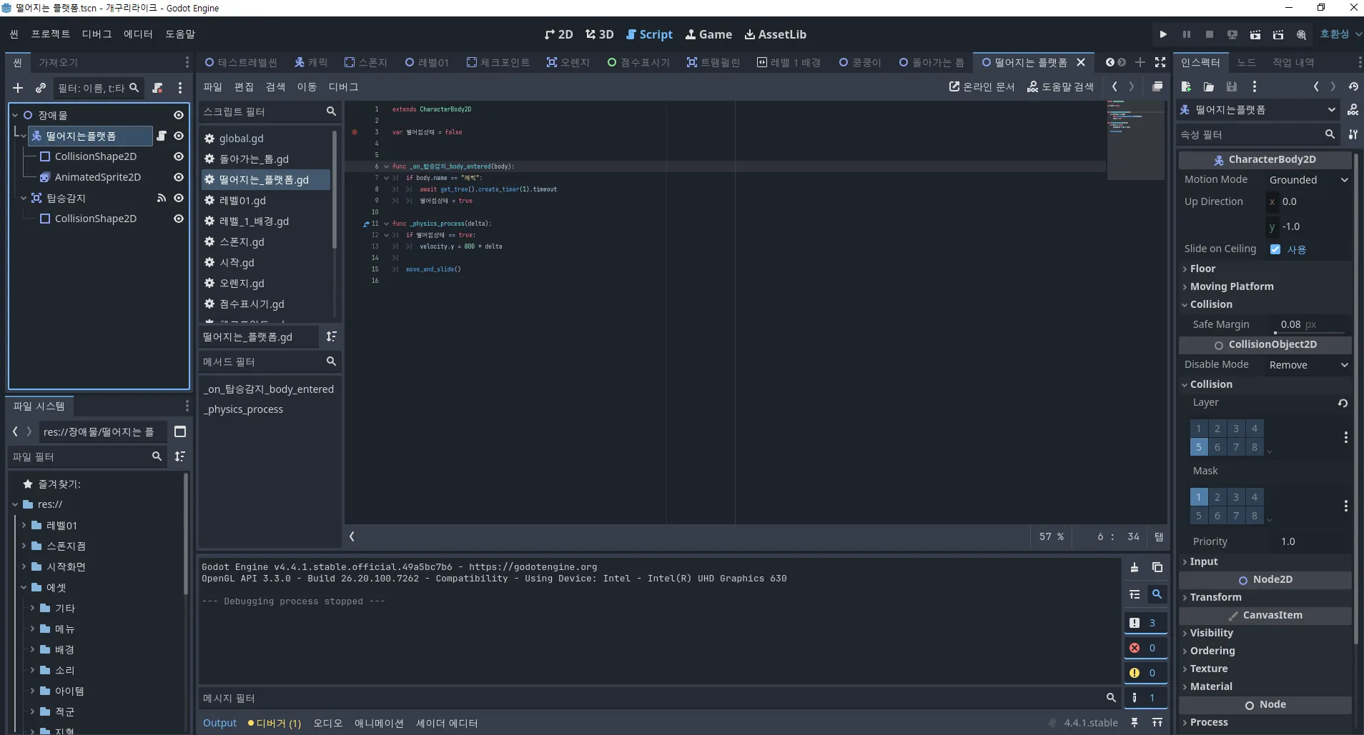Toggle script list sorting beside 떨어지는_플랫폼.gd

[331, 336]
